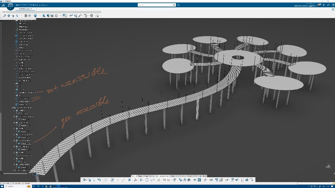Click the plus Add icon at top right

324,5
